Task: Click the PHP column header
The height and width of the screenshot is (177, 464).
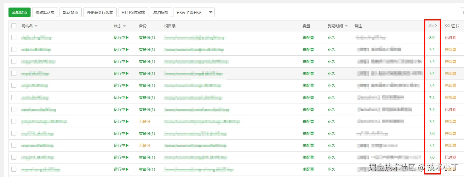Action: tap(433, 26)
